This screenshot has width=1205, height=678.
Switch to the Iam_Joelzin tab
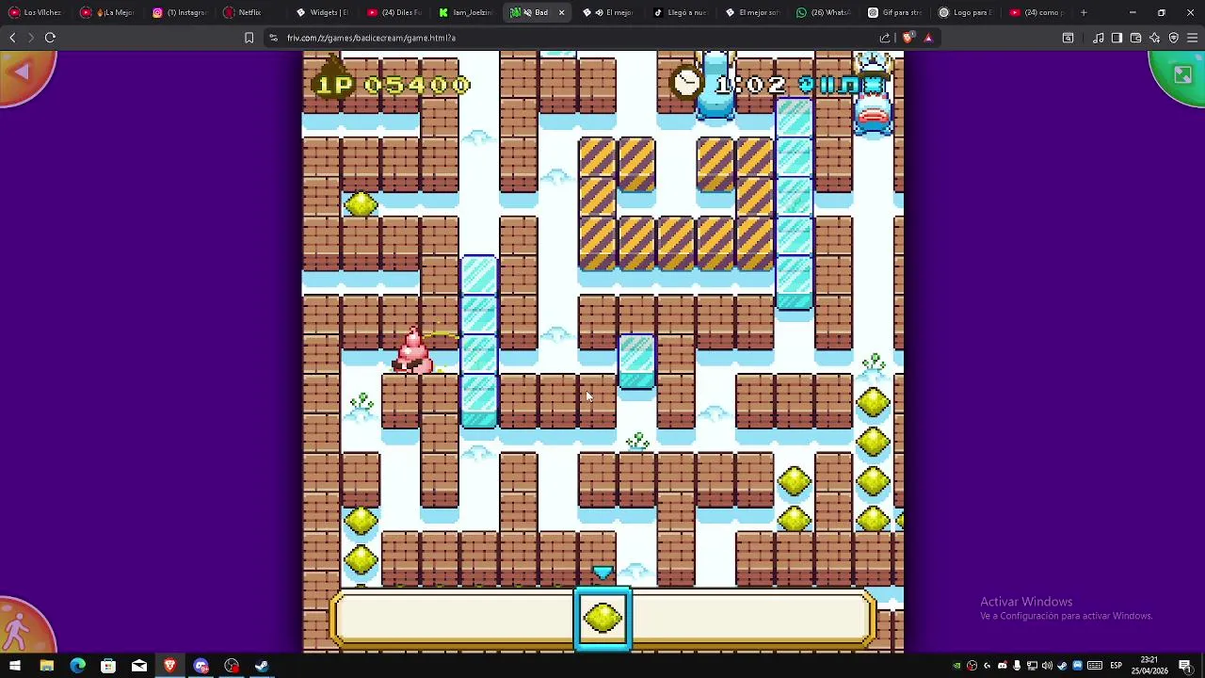coord(466,12)
